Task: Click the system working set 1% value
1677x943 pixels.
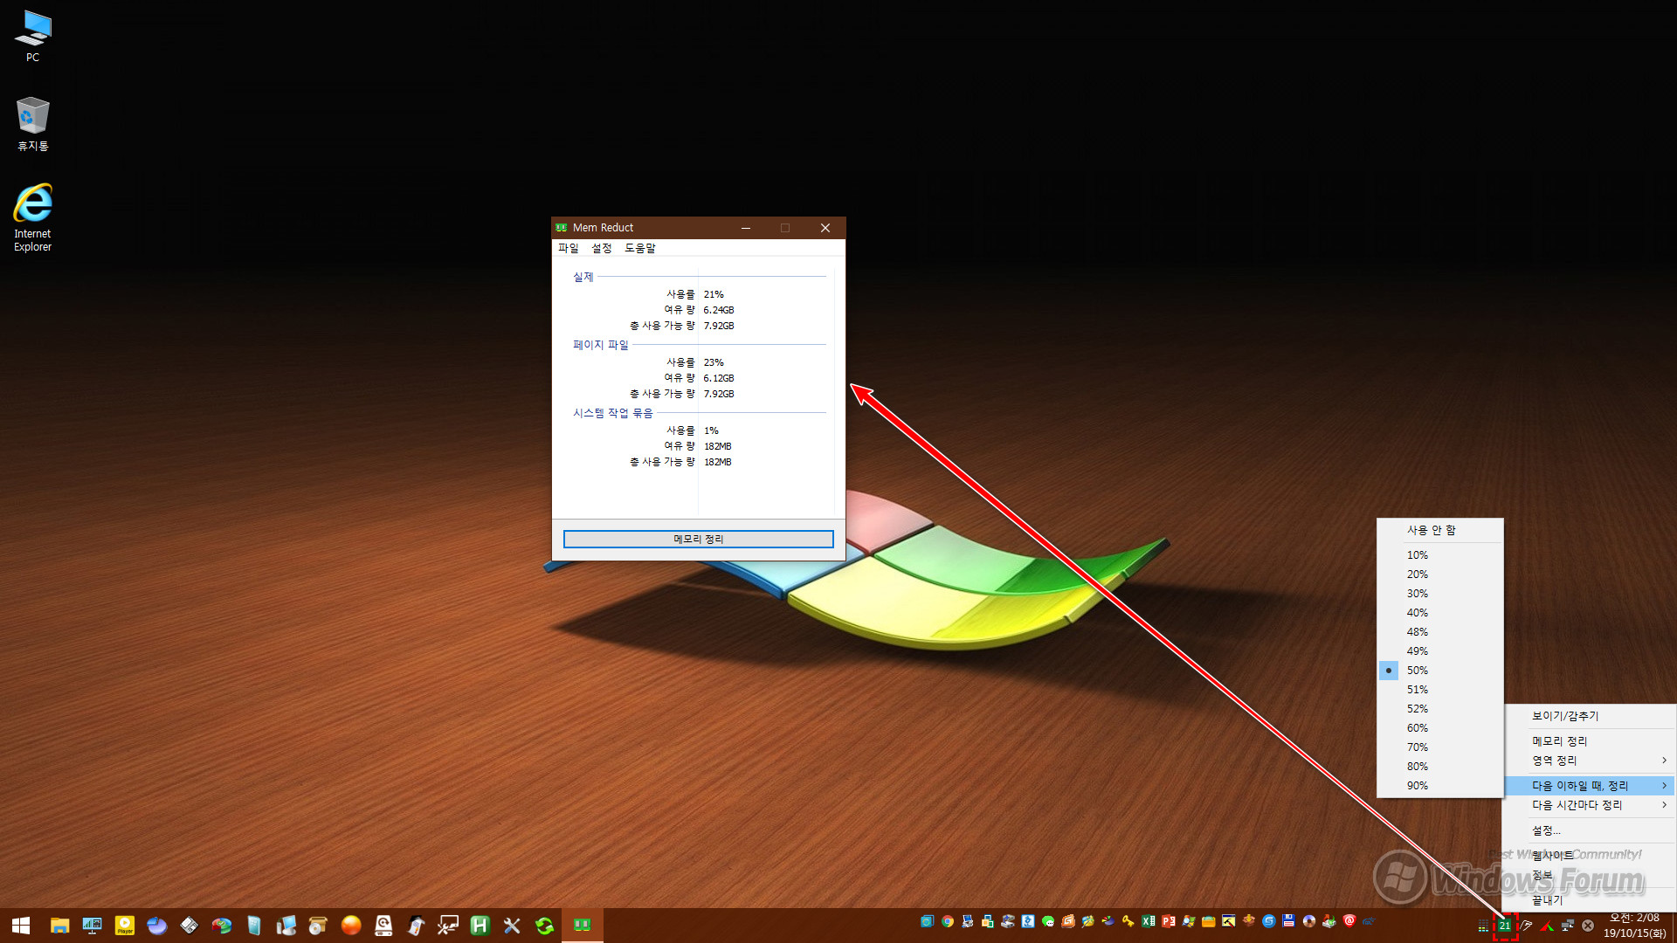Action: pos(711,430)
